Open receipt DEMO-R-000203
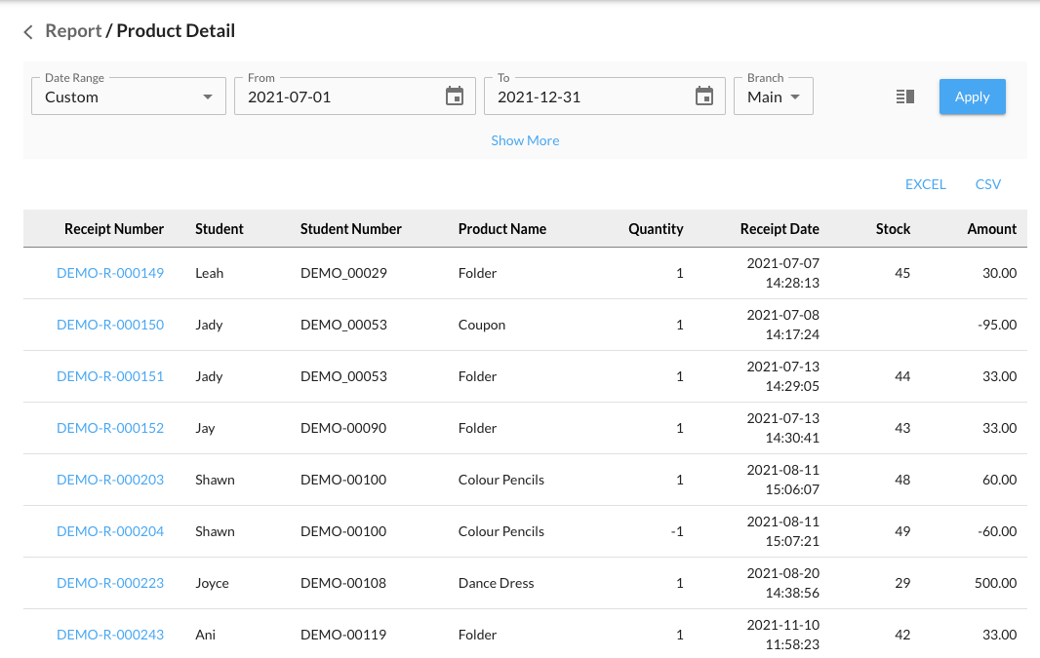This screenshot has width=1040, height=658. tap(110, 480)
